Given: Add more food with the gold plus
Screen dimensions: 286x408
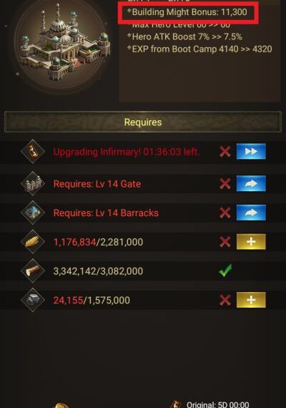Looking at the screenshot, I should pyautogui.click(x=251, y=242).
